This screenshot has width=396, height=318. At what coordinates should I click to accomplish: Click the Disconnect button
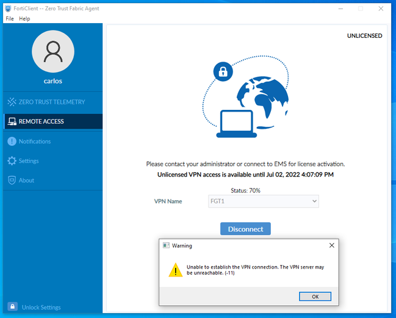[x=245, y=229]
